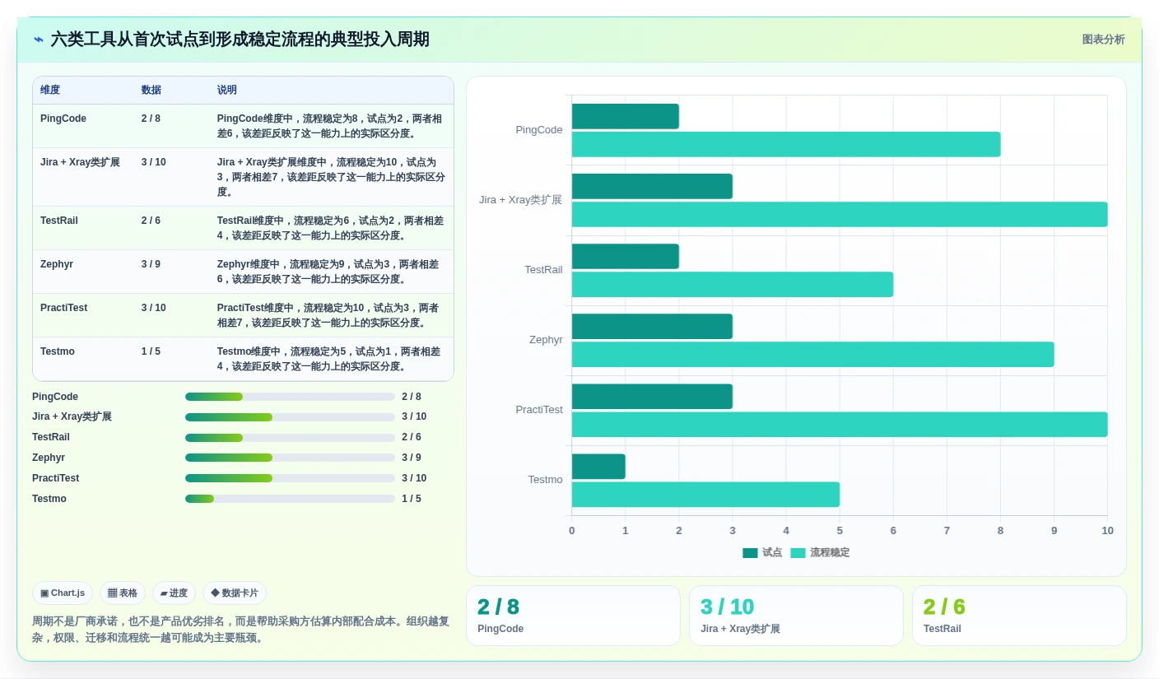This screenshot has height=679, width=1159.
Task: Click the TestRail 2 / 6 data card
Action: 1019,616
